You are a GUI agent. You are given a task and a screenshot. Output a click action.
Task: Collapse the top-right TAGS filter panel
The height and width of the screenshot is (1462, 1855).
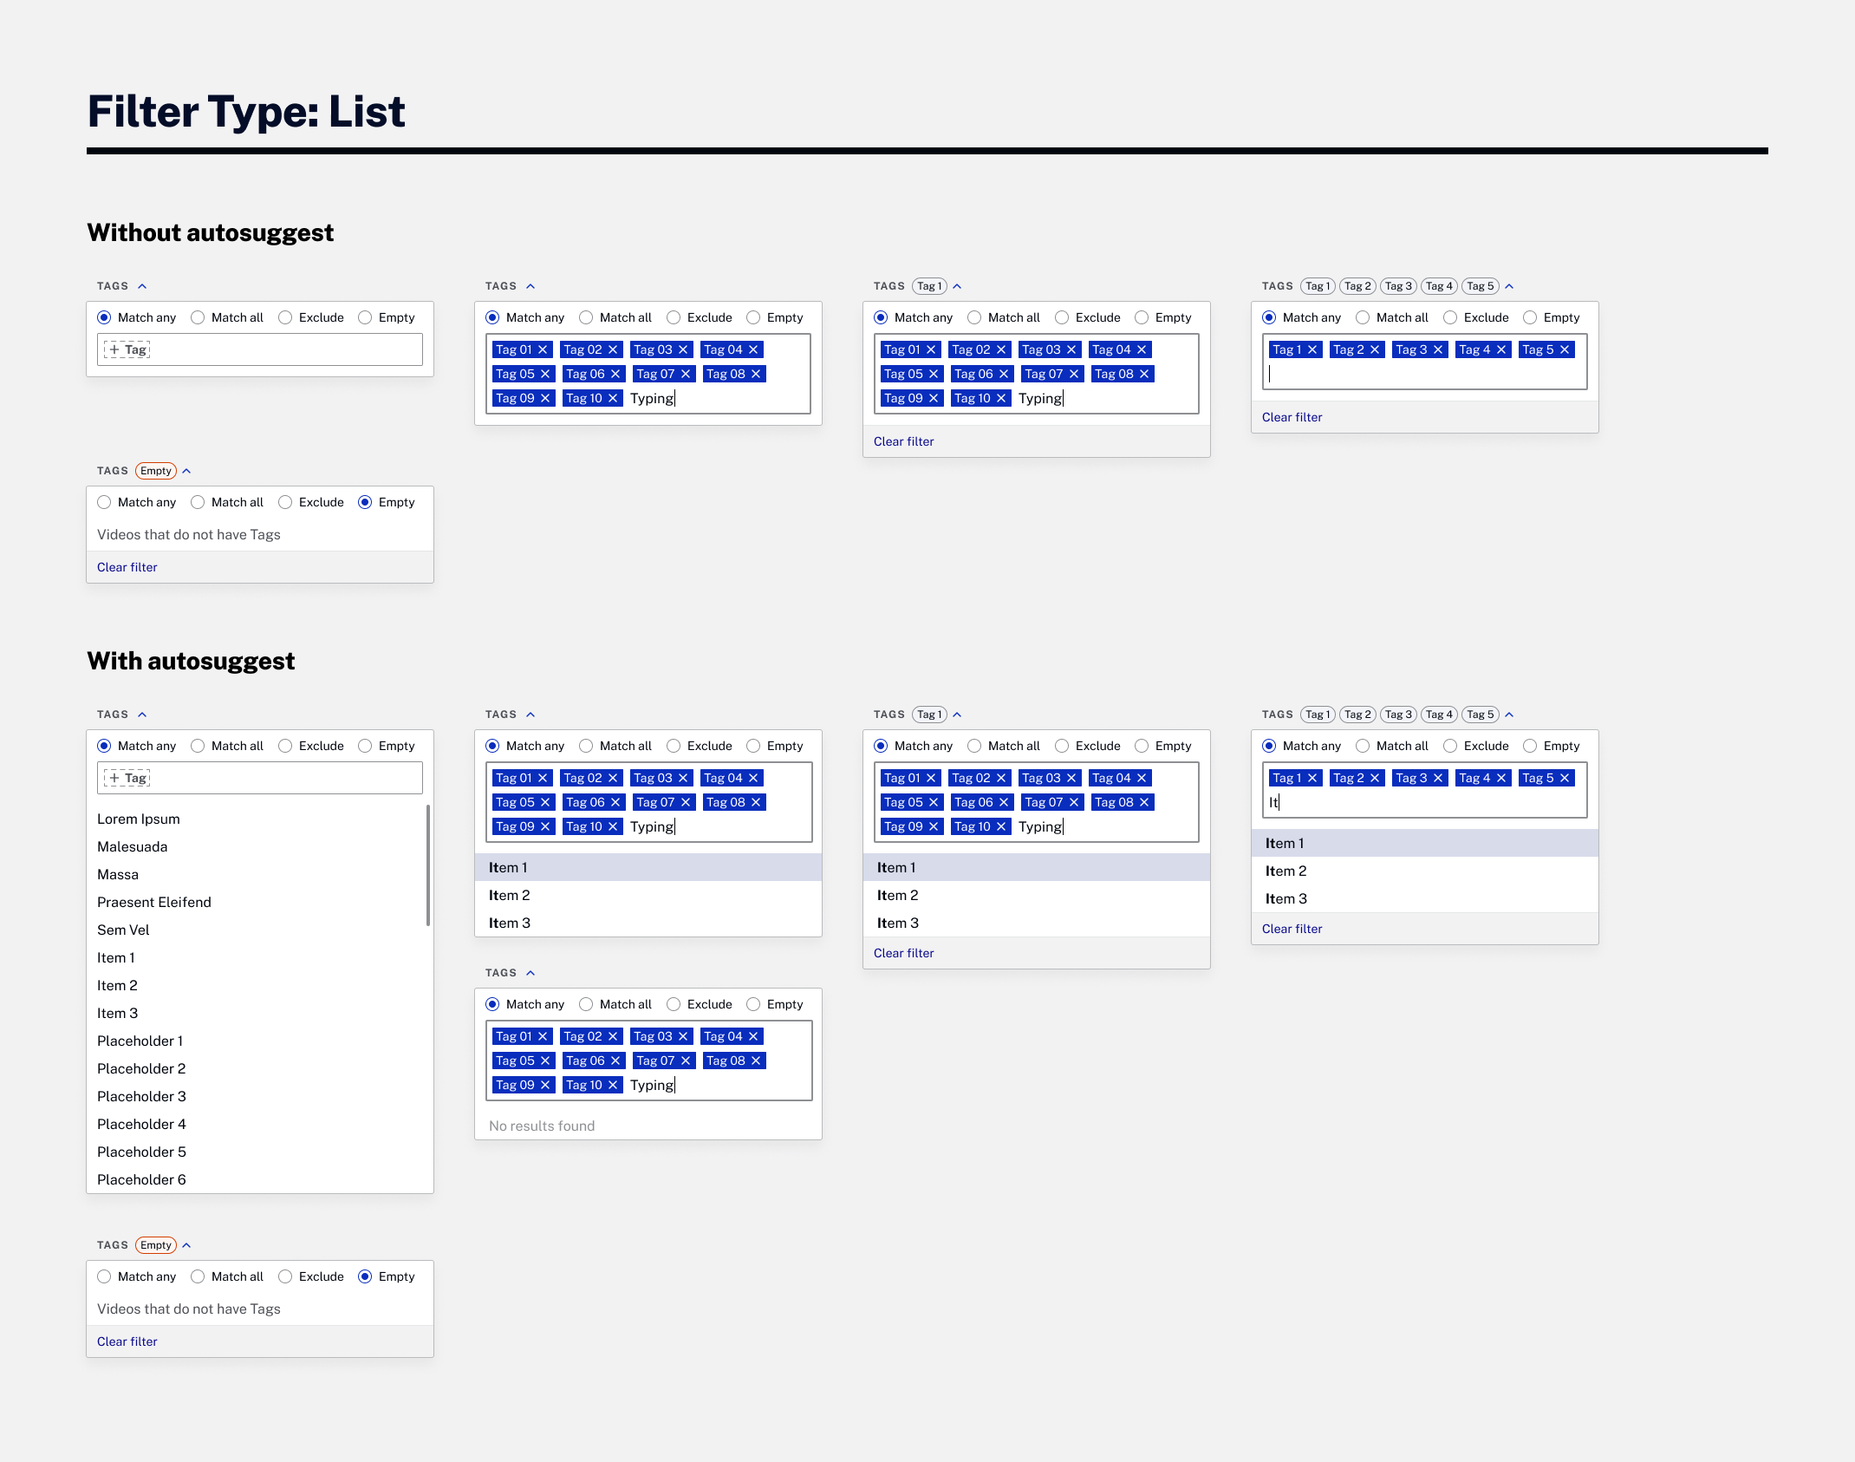tap(1509, 285)
